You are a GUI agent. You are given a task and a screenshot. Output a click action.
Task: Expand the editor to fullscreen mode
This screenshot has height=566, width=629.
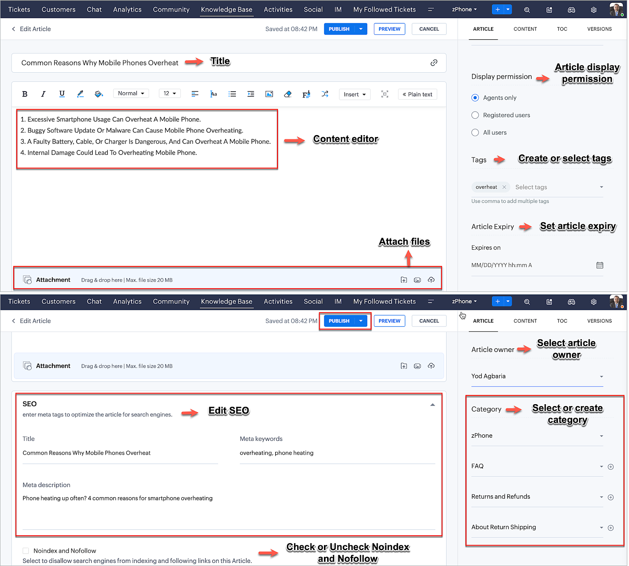click(x=384, y=94)
